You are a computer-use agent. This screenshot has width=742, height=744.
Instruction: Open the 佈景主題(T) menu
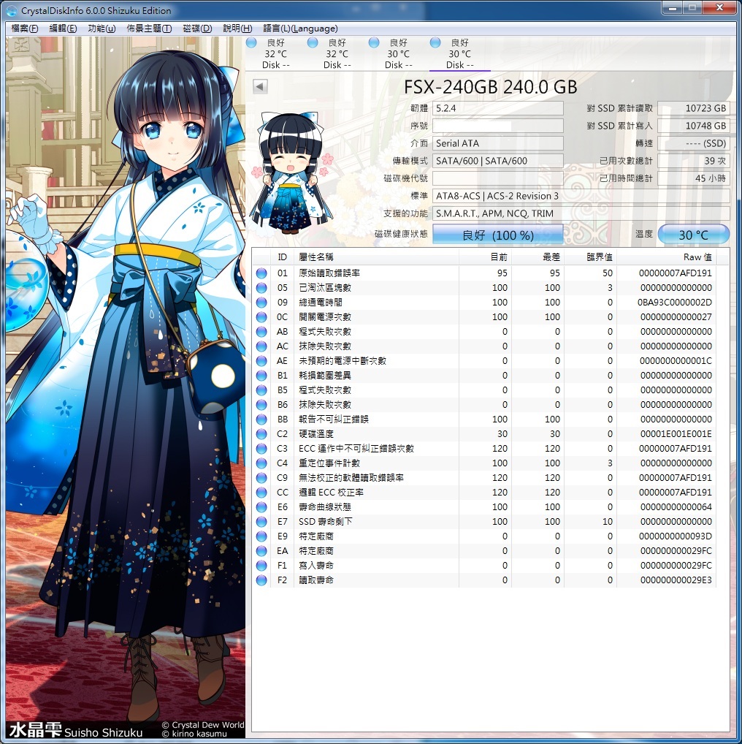[149, 29]
